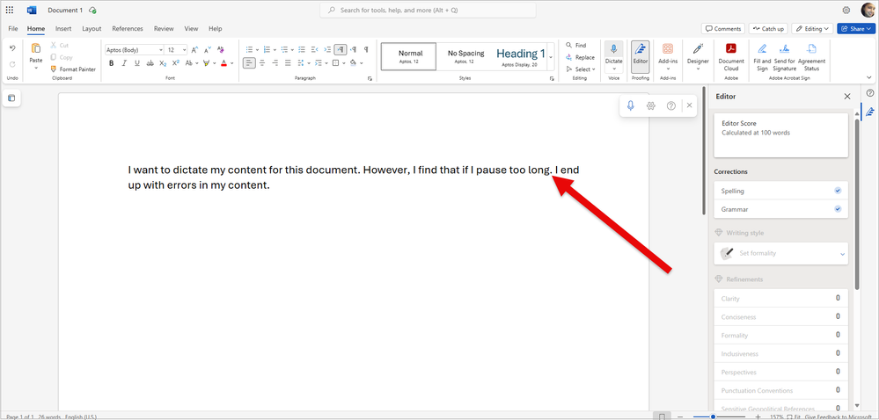Shrink font size with decrease icon
Screen dimensions: 879x420
pos(207,49)
